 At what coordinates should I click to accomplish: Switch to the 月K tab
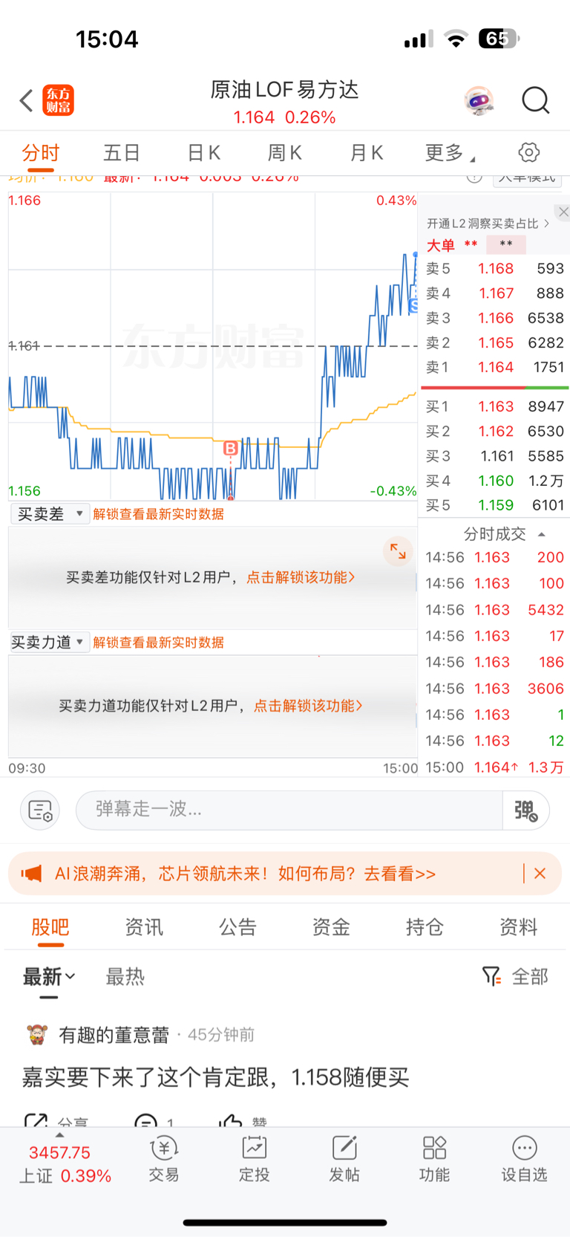pos(367,153)
